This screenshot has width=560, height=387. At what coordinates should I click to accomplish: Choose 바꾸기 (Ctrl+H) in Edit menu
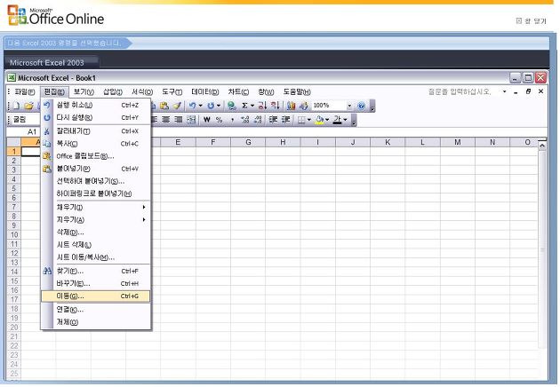pos(96,283)
